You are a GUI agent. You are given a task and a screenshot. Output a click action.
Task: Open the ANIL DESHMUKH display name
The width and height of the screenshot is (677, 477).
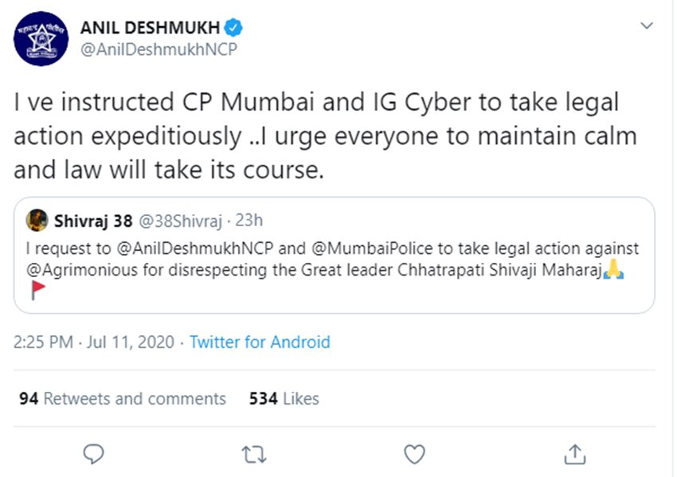point(149,29)
